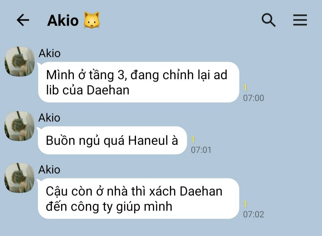Tap sender name Akio above third message
The height and width of the screenshot is (236, 322).
(x=49, y=169)
